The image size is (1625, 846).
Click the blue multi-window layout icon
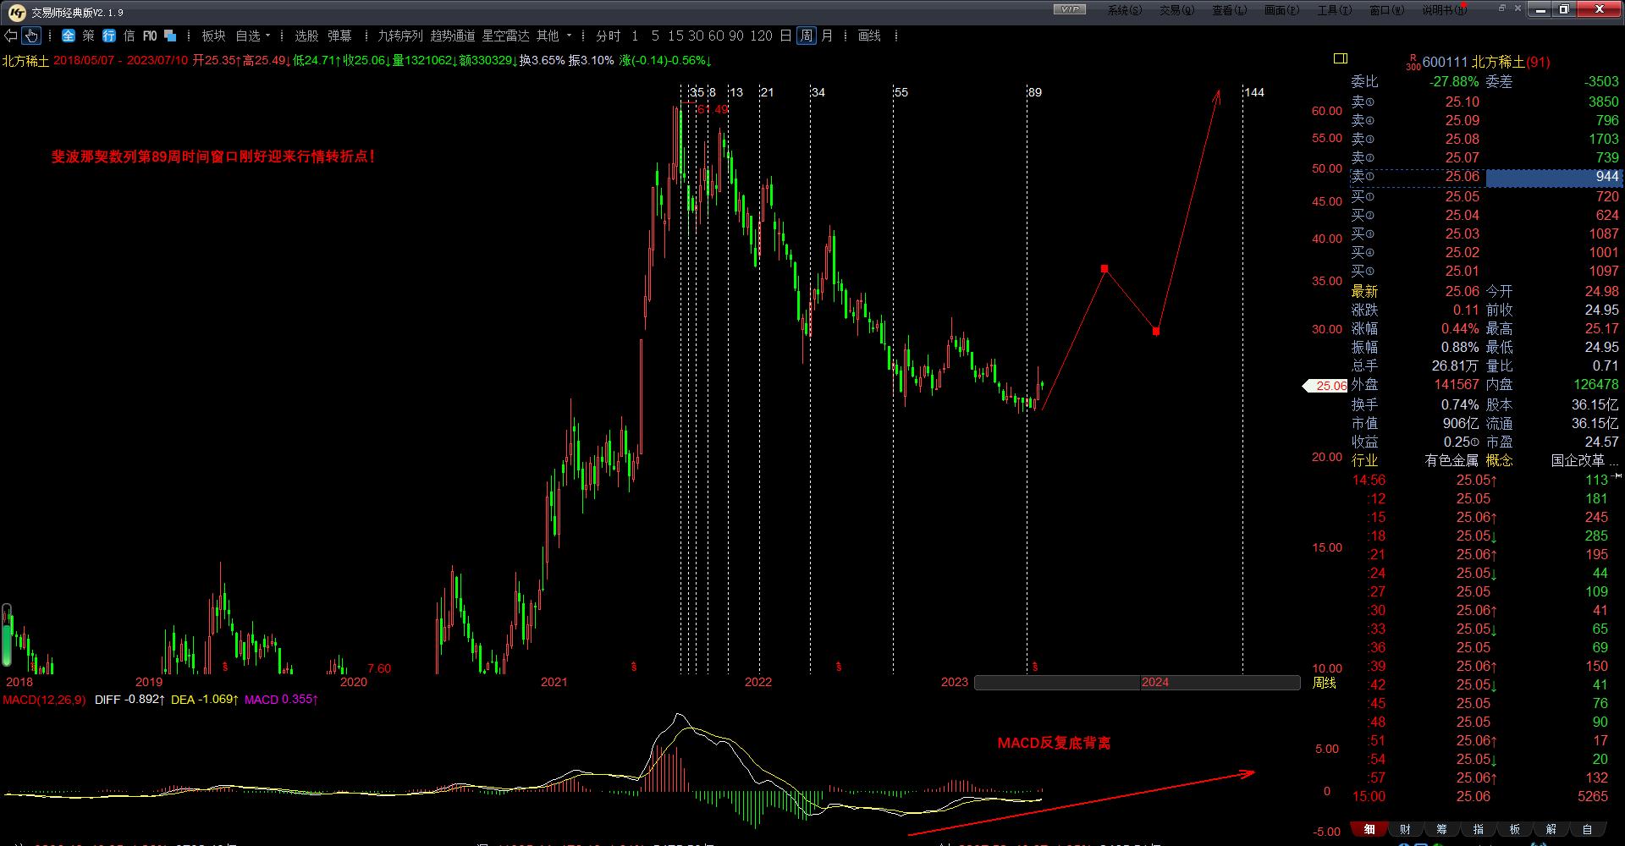(170, 36)
